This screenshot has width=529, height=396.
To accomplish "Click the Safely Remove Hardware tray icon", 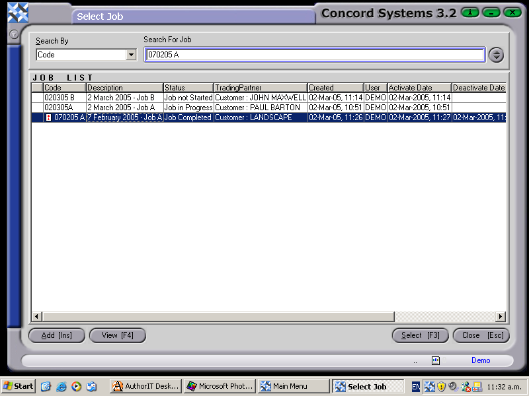I will coord(478,385).
